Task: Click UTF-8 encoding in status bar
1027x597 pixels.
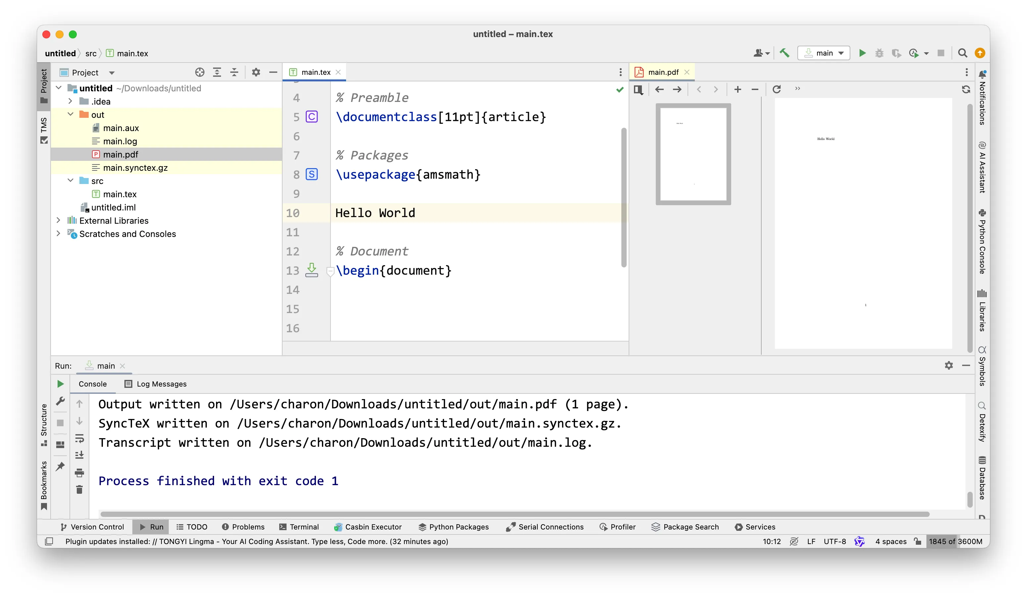Action: click(835, 541)
